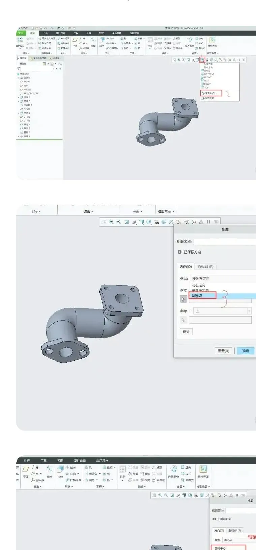
Task: Click 视图名称 input field in bottom dialog
Action: click(240, 510)
